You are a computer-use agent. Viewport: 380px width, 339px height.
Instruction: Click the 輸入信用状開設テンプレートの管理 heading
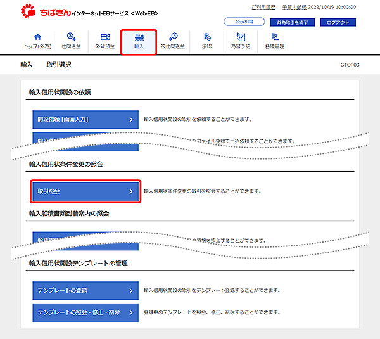coord(79,264)
